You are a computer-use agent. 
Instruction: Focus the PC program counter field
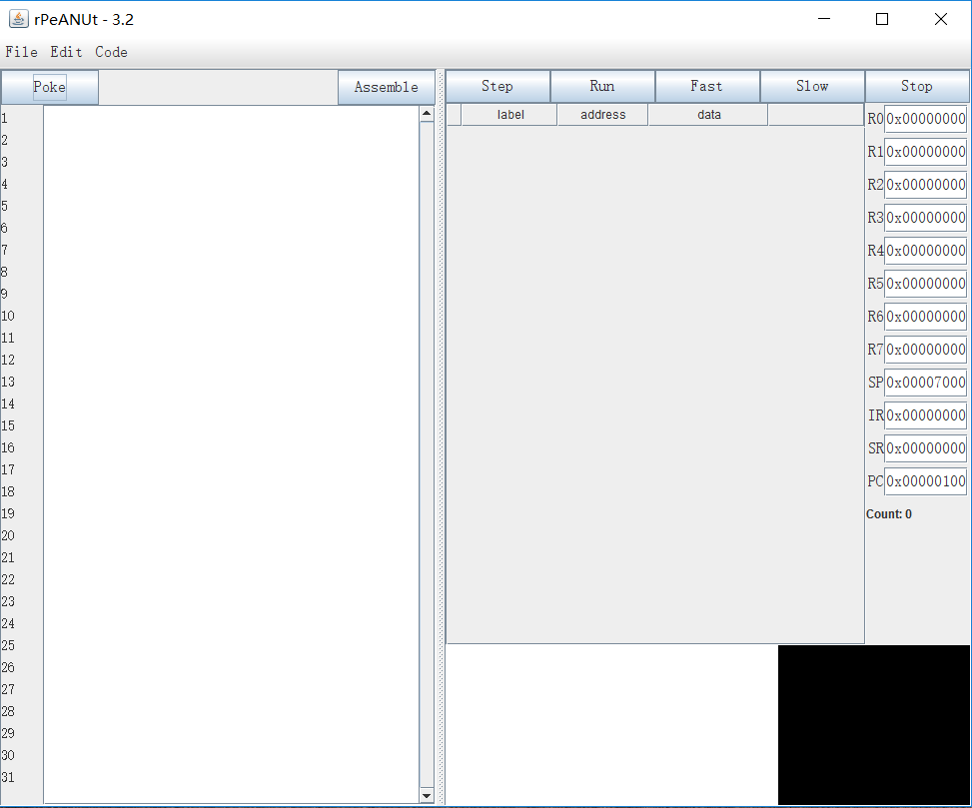click(x=925, y=480)
